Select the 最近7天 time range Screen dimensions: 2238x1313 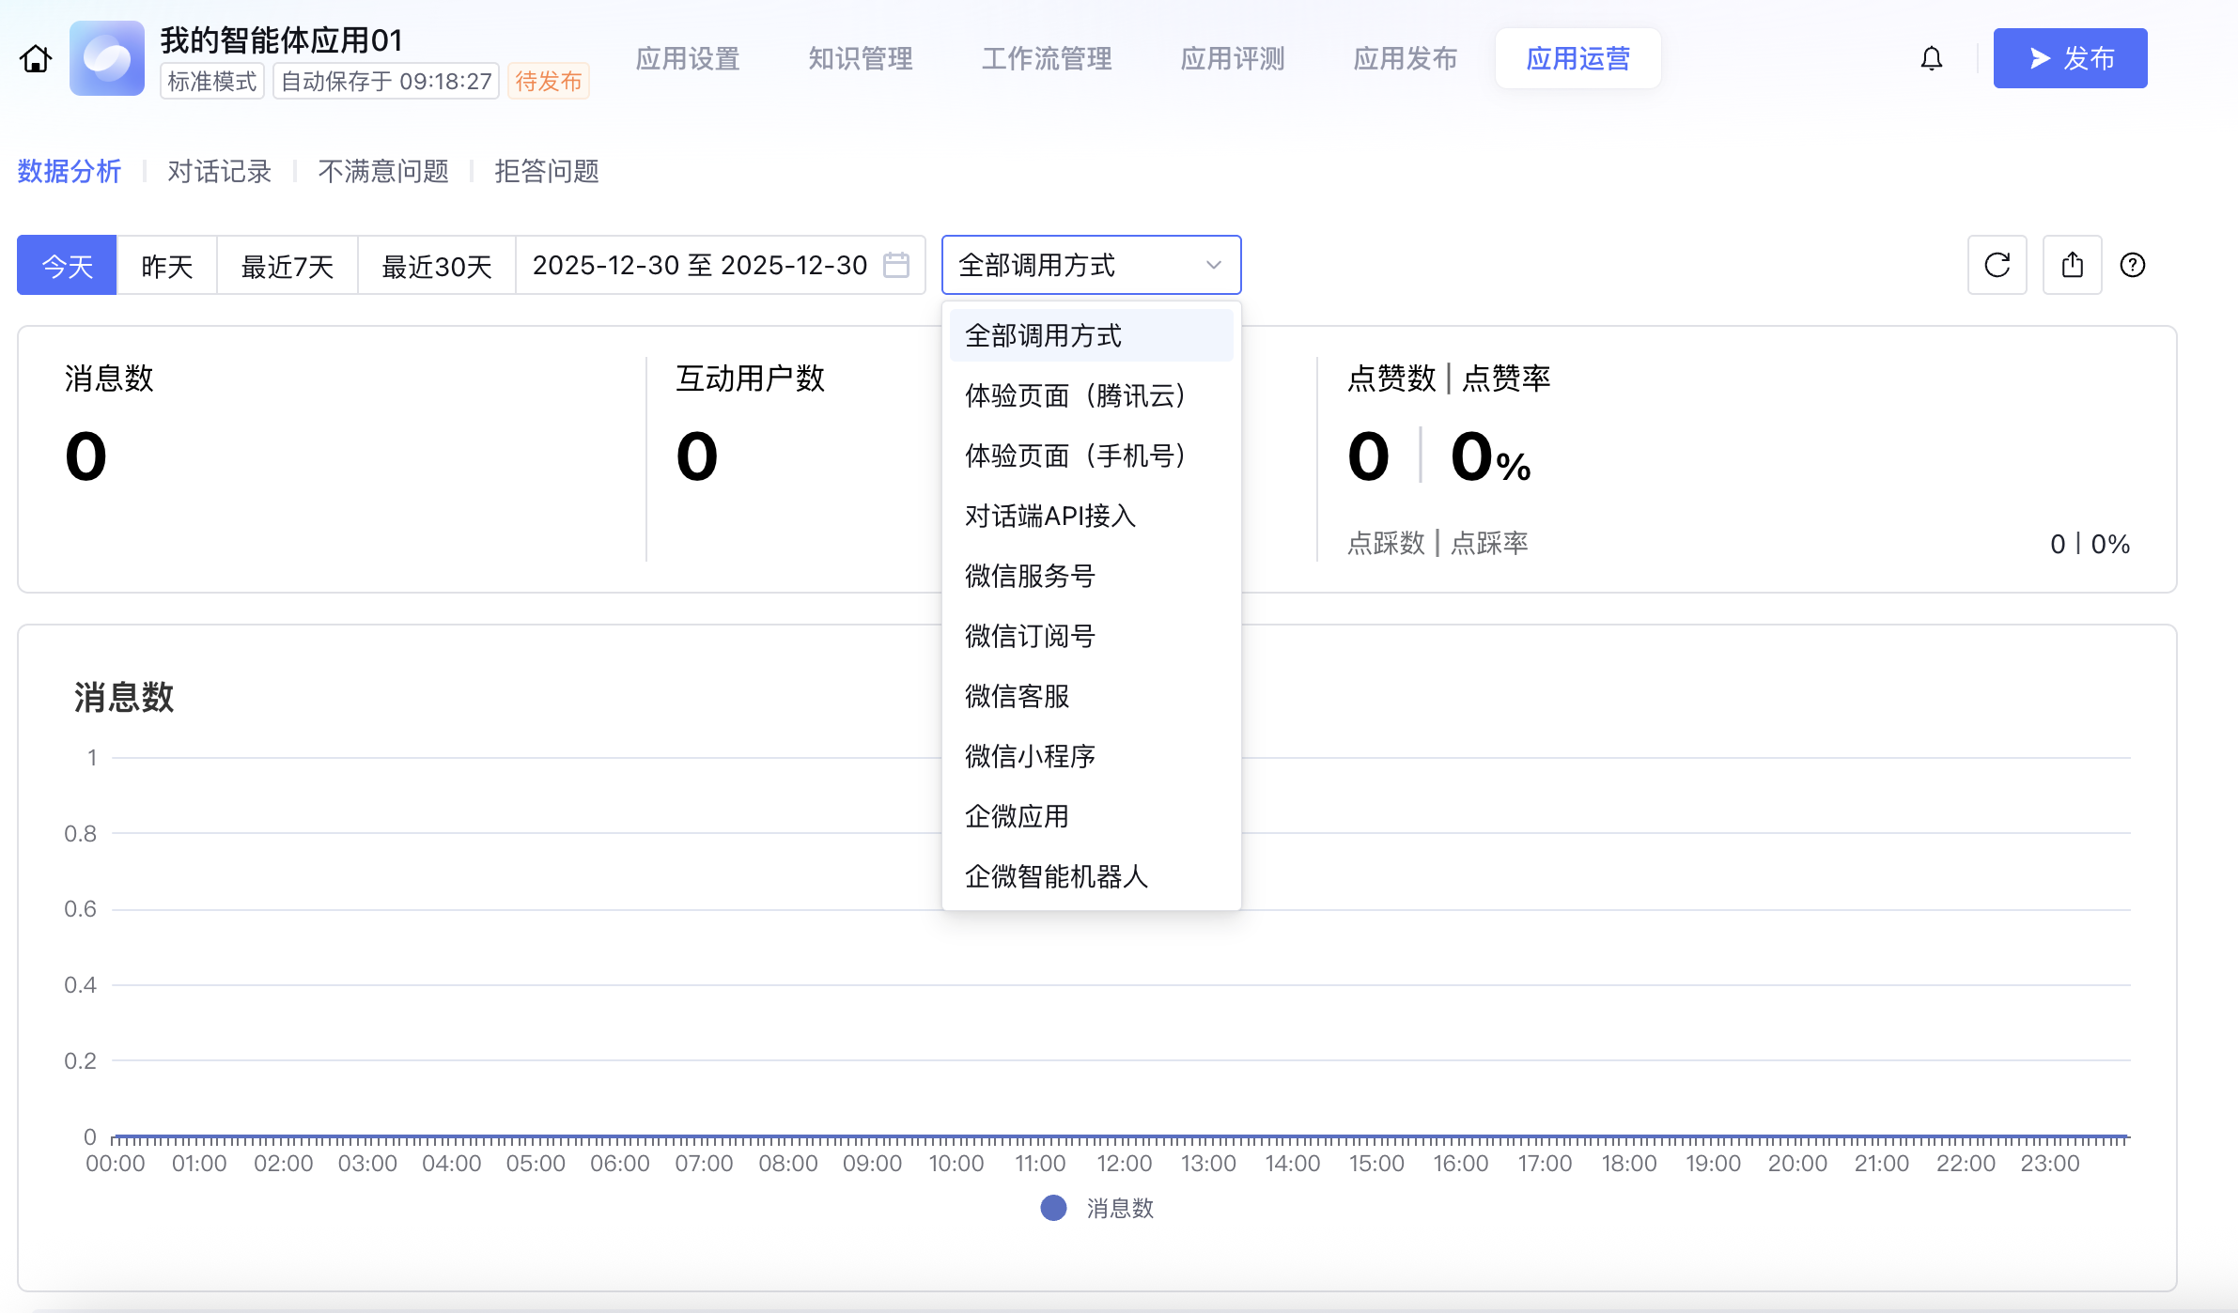[x=288, y=267]
